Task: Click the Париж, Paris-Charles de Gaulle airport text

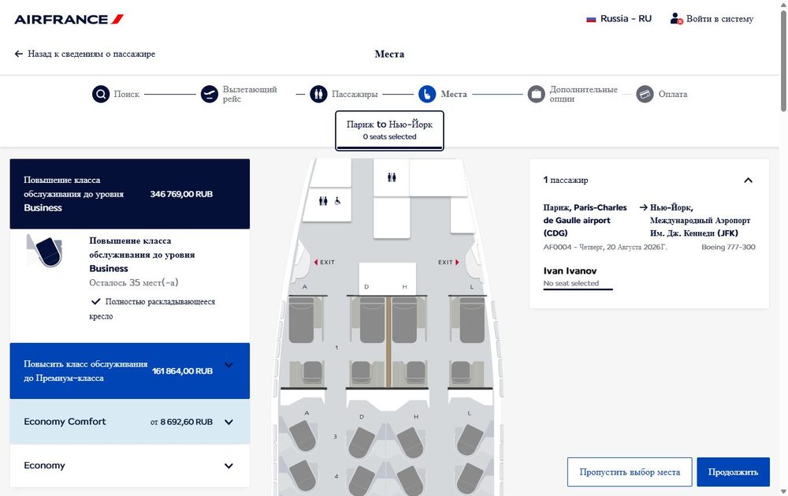Action: click(x=585, y=220)
